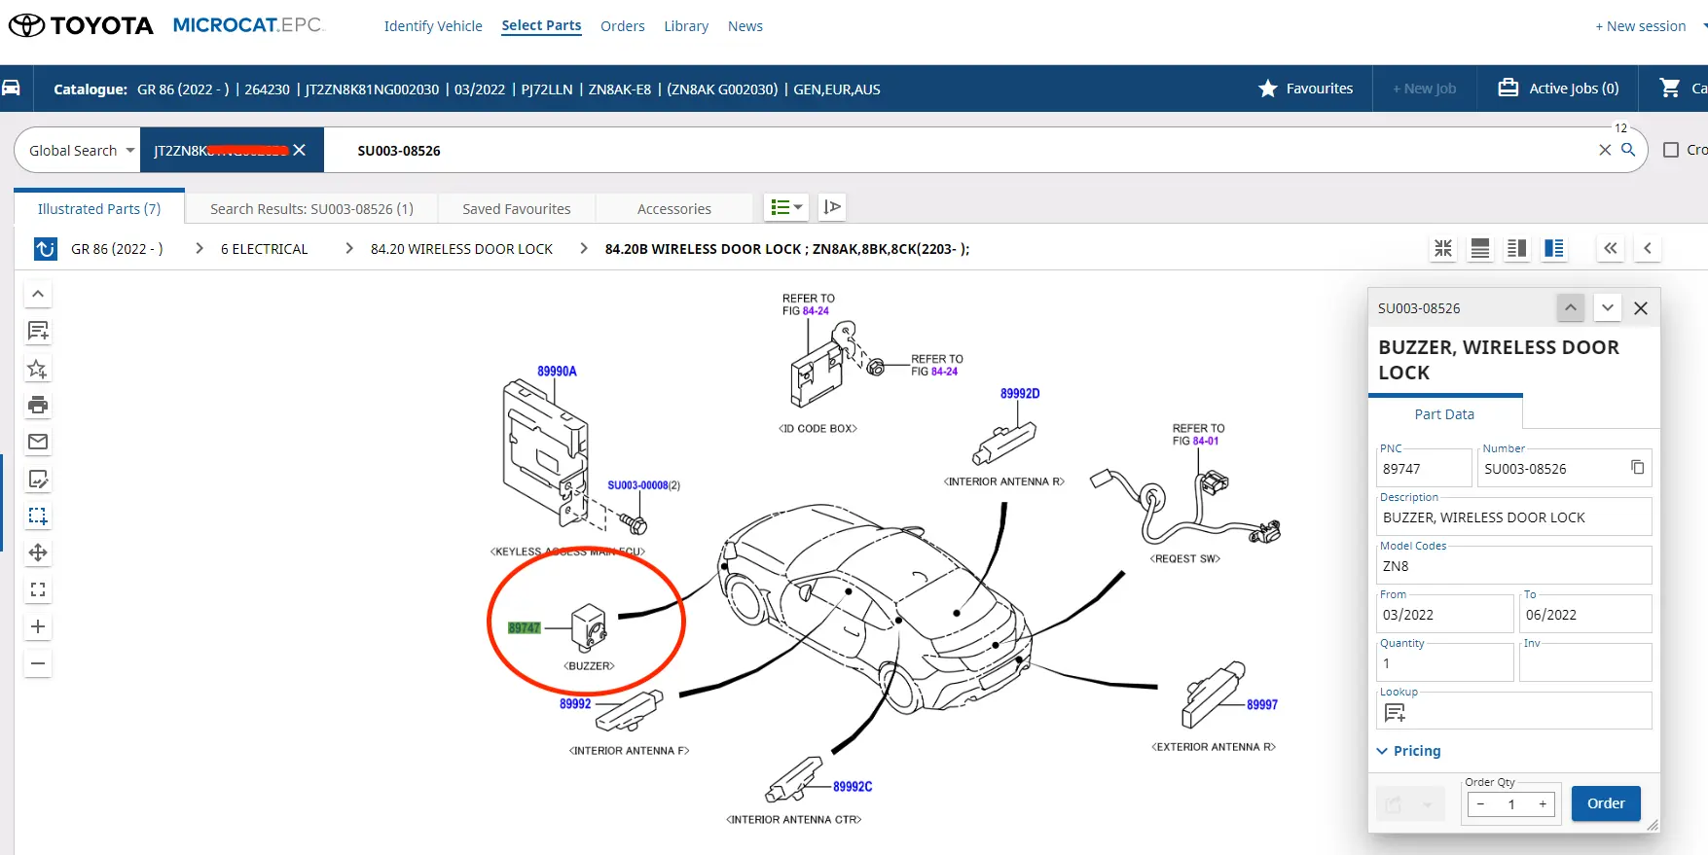The image size is (1708, 855).
Task: Open Active Jobs (0)
Action: [1558, 89]
